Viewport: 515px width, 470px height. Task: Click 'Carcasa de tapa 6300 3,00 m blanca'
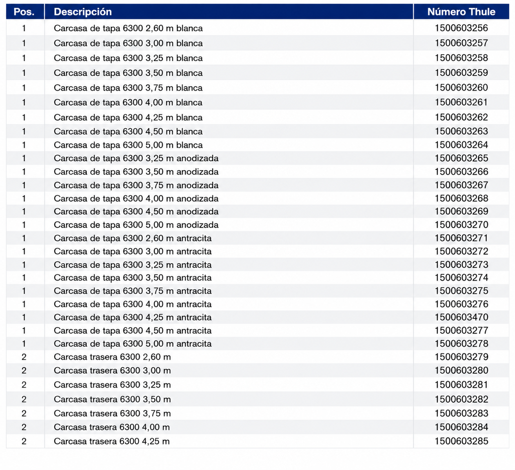pos(128,43)
